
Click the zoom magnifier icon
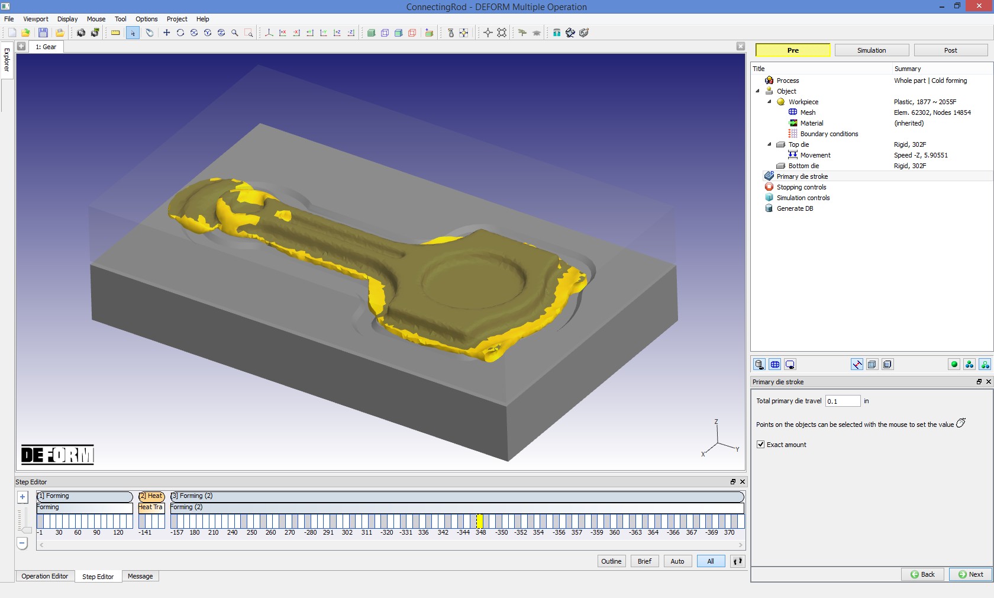click(234, 33)
